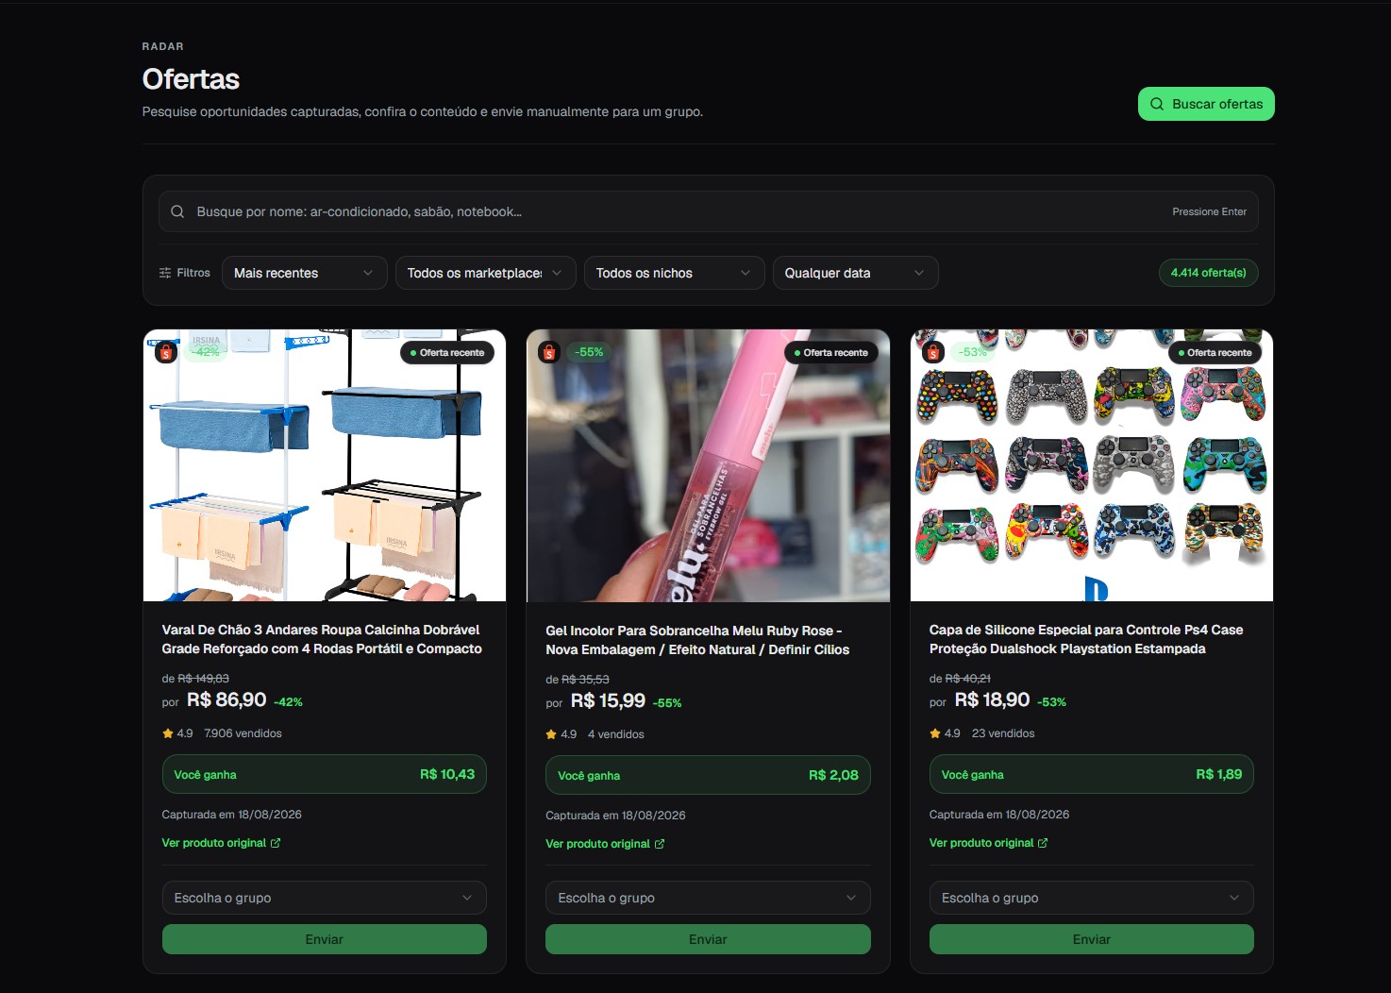Click external link icon on Capa de Silicone card
1391x993 pixels.
tap(1043, 843)
